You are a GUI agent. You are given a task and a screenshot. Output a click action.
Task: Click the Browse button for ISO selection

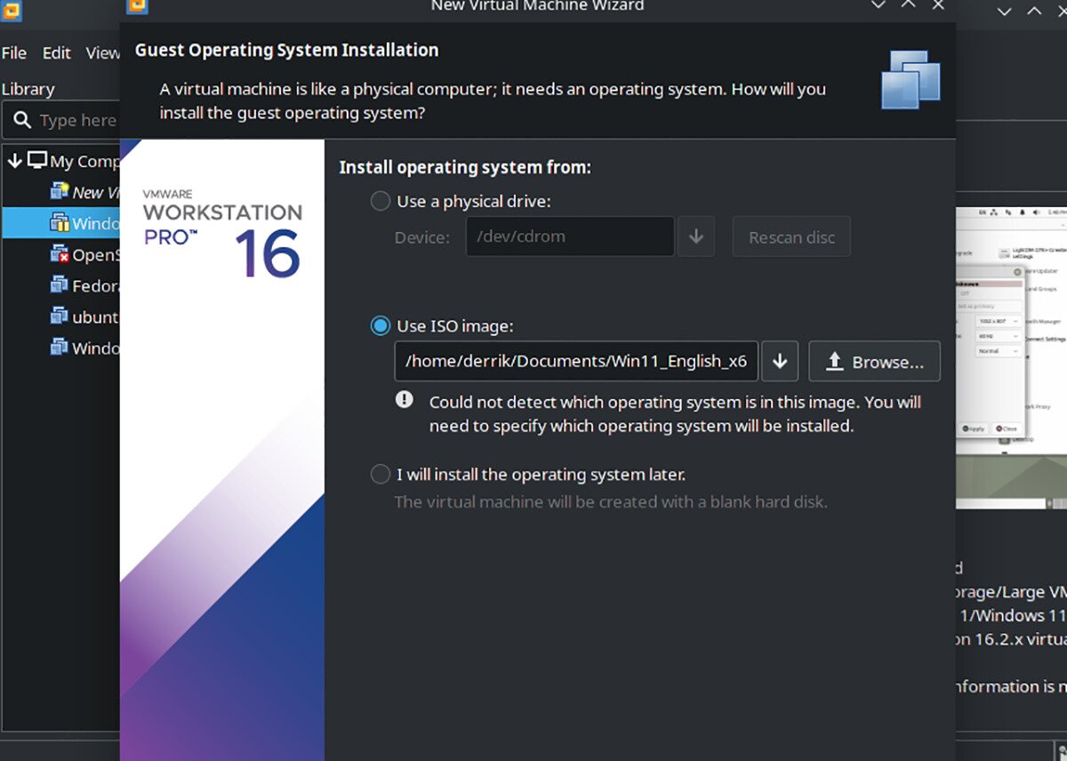click(874, 361)
